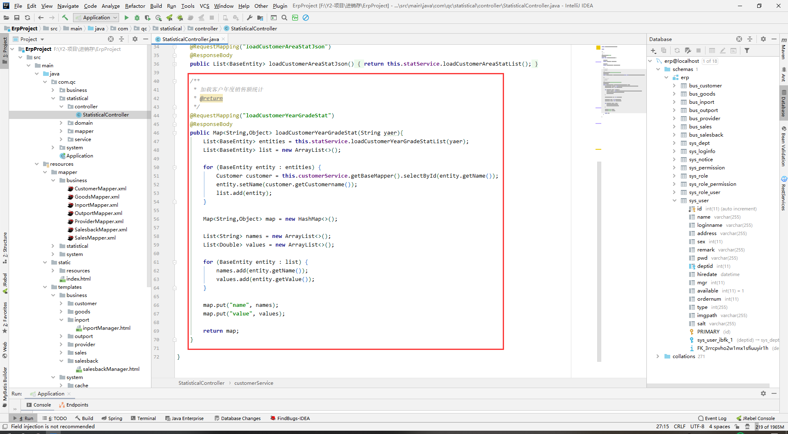Expand the bus_customer table node
The width and height of the screenshot is (788, 434).
click(674, 86)
